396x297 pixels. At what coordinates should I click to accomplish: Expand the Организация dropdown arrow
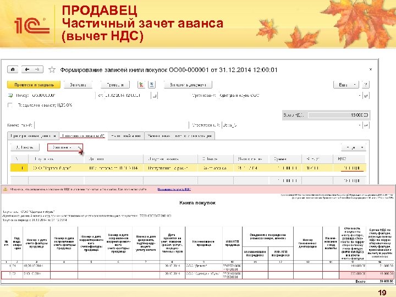coord(360,96)
